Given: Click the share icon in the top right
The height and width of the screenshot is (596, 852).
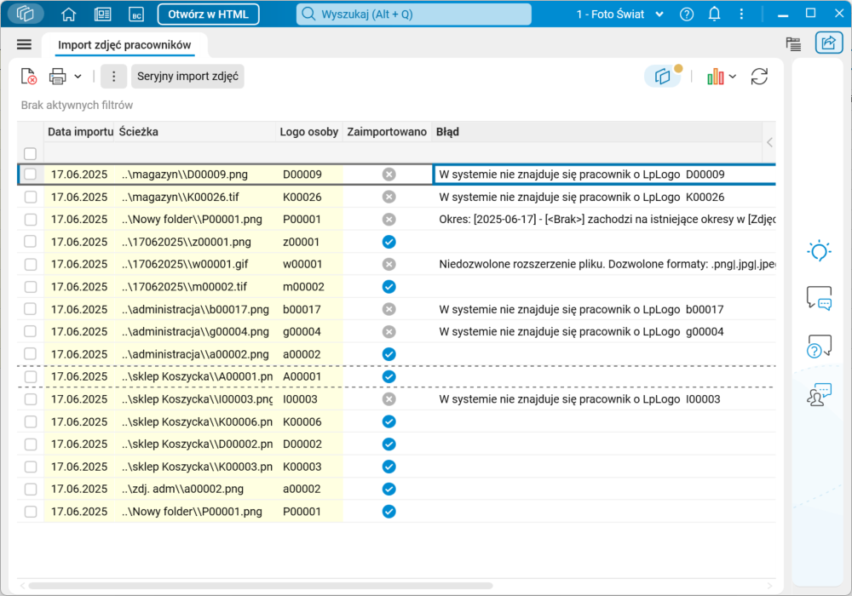Looking at the screenshot, I should point(828,43).
